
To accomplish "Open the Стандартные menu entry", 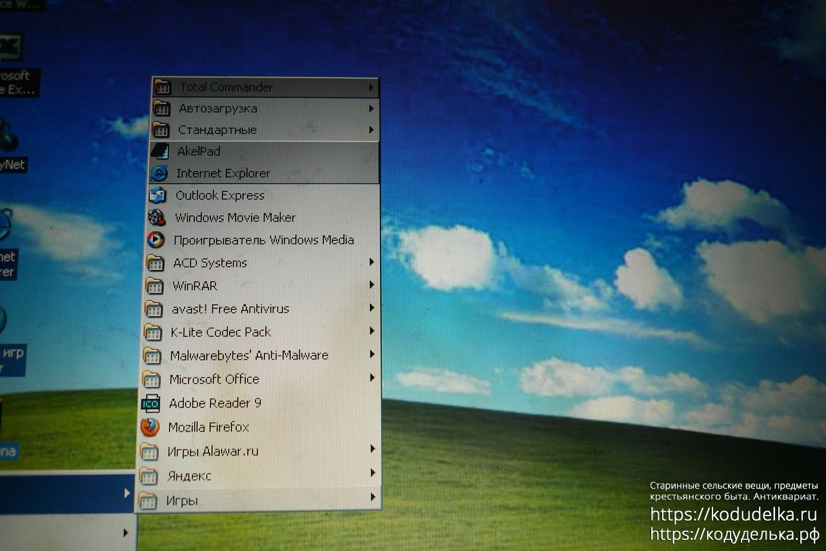I will tap(217, 130).
